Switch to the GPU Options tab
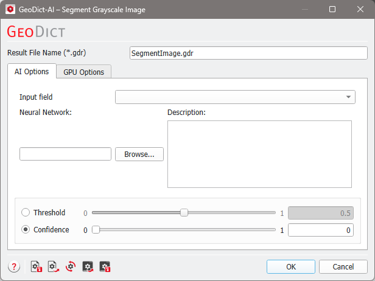The height and width of the screenshot is (281, 375). 84,72
